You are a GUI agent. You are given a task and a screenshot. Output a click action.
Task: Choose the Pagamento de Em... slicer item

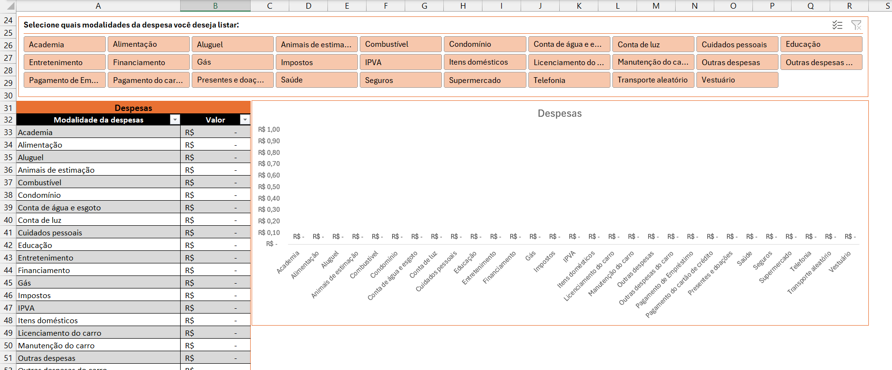coord(64,80)
